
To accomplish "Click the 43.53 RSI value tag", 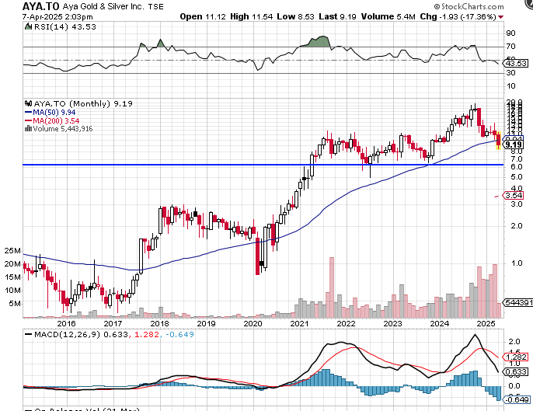I will 516,63.
